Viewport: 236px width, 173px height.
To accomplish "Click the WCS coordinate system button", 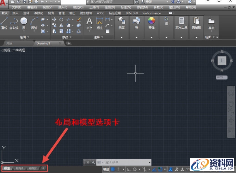I will pos(222,77).
